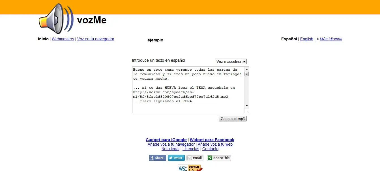This screenshot has height=171, width=380.
Task: Open the Webmasters link
Action: (63, 39)
